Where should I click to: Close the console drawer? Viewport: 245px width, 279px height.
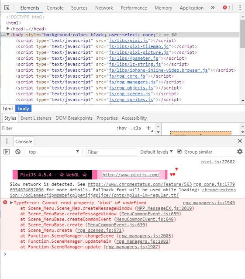click(240, 141)
